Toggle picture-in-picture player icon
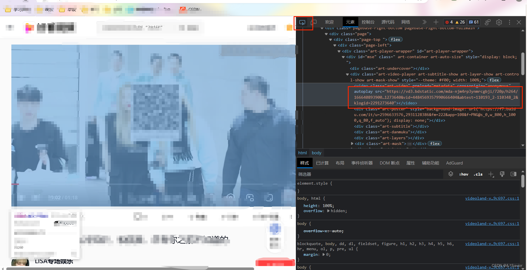The height and width of the screenshot is (270, 527). point(250,197)
